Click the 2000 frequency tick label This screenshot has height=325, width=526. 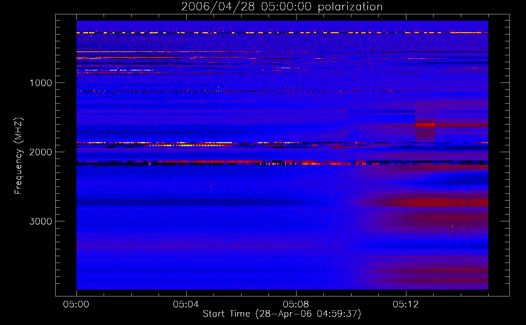coord(41,152)
